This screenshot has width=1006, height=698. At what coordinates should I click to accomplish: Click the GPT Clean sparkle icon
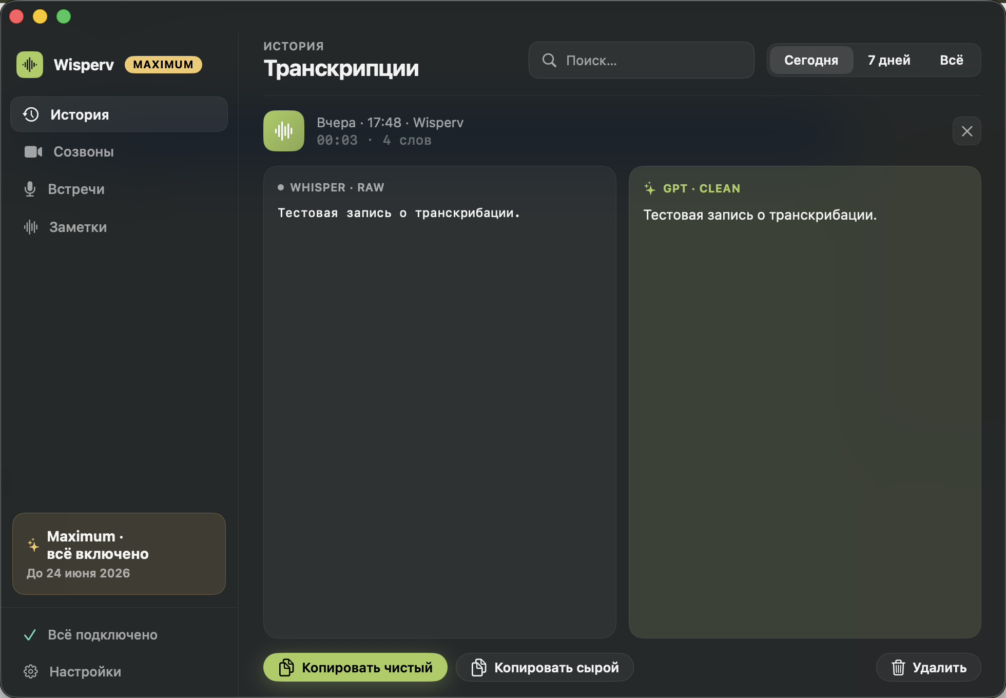(x=650, y=188)
